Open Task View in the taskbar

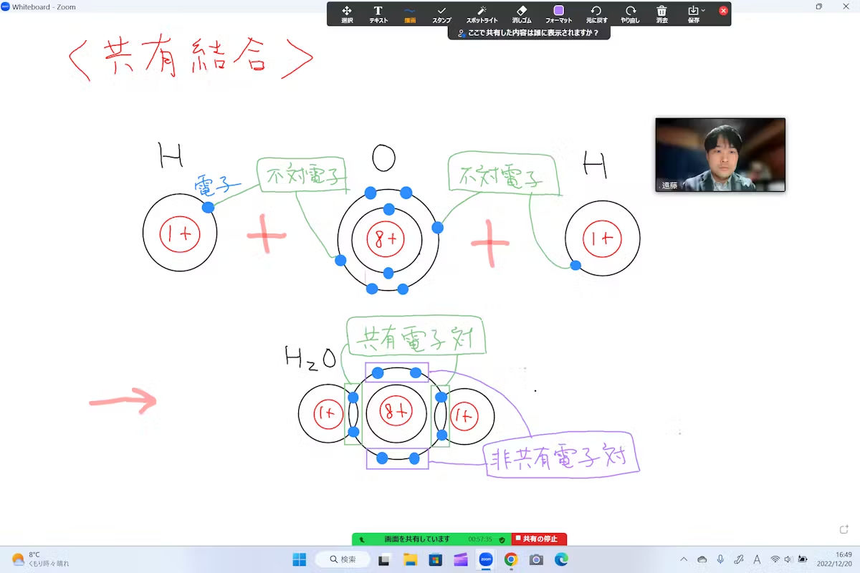(x=384, y=559)
